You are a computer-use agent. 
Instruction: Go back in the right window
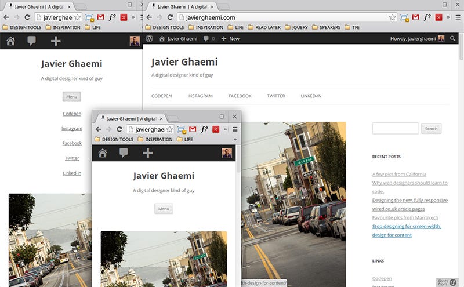149,17
